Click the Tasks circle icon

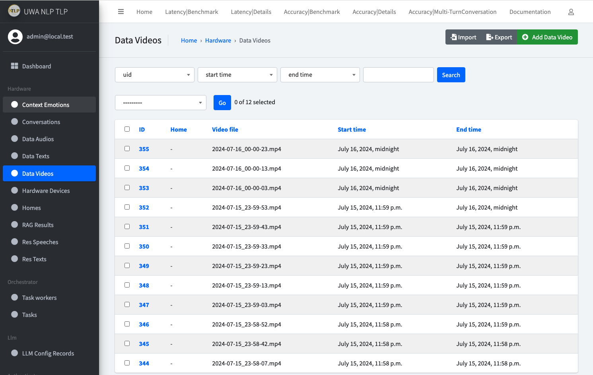tap(15, 315)
